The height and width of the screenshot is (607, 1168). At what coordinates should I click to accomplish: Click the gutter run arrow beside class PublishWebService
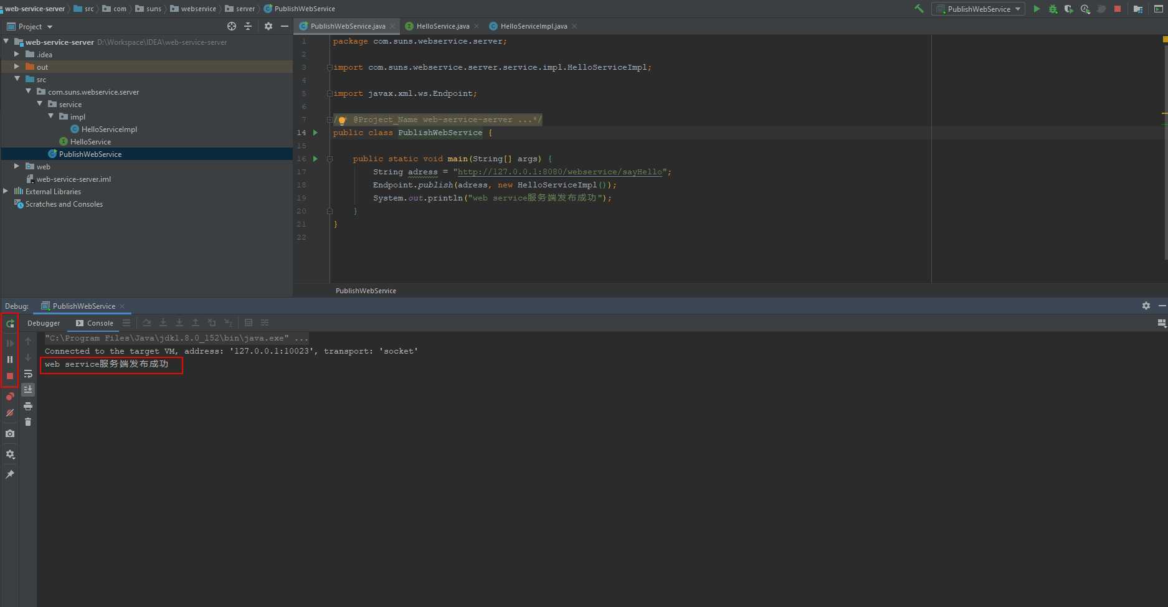(x=315, y=133)
